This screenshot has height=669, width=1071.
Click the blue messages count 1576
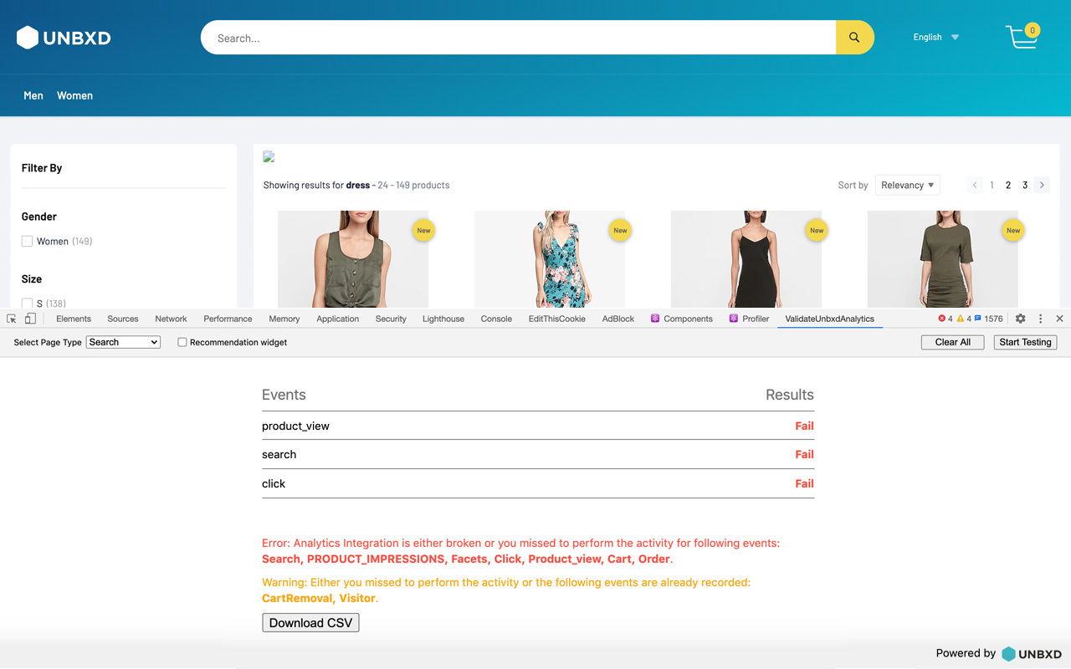click(989, 319)
